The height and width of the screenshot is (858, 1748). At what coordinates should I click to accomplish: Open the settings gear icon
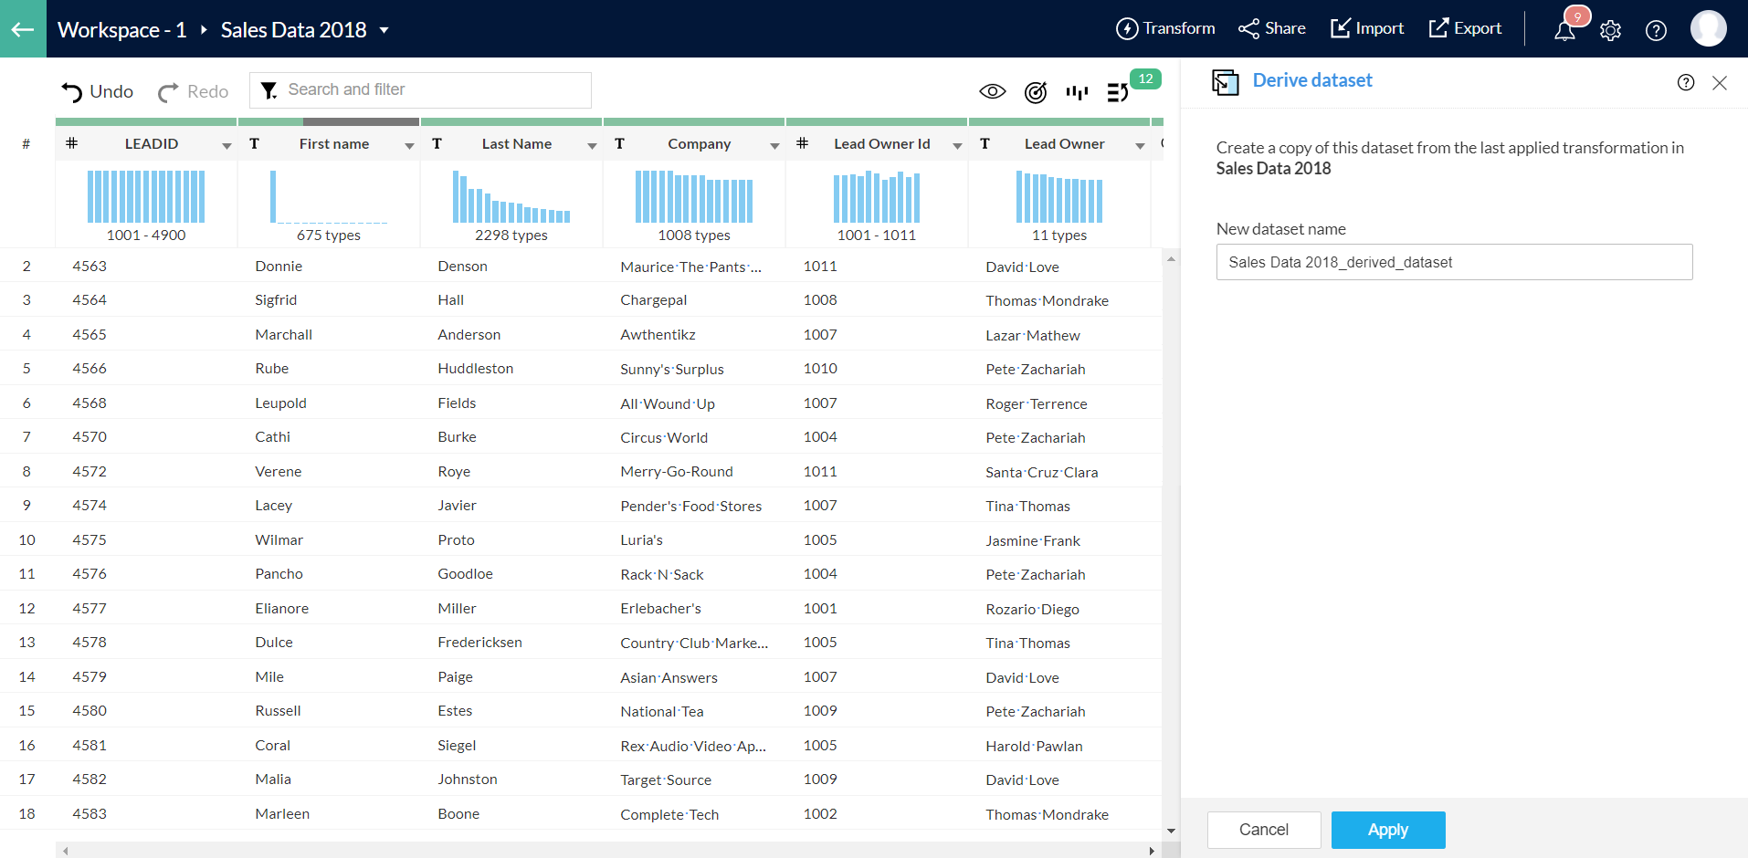click(x=1610, y=31)
